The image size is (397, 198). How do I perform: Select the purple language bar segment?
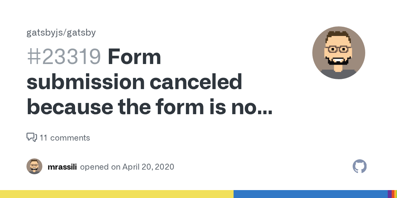(390, 194)
